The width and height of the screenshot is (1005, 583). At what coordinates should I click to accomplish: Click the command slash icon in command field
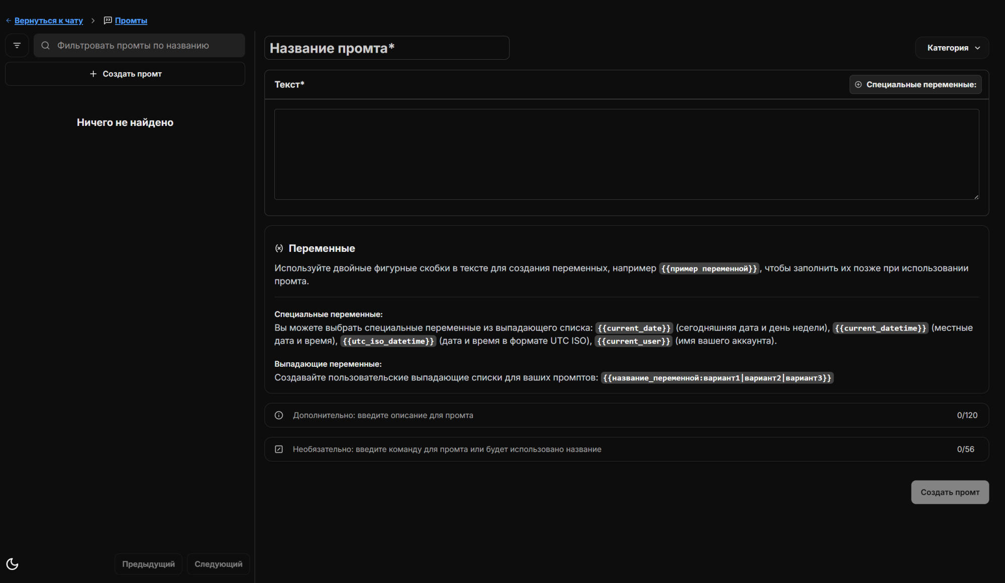(279, 450)
